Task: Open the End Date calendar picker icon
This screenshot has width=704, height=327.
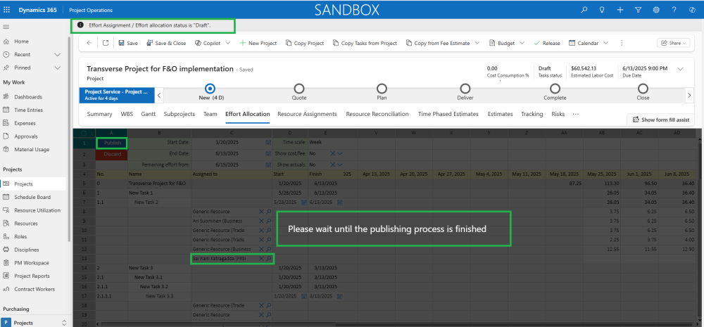Action: 268,153
